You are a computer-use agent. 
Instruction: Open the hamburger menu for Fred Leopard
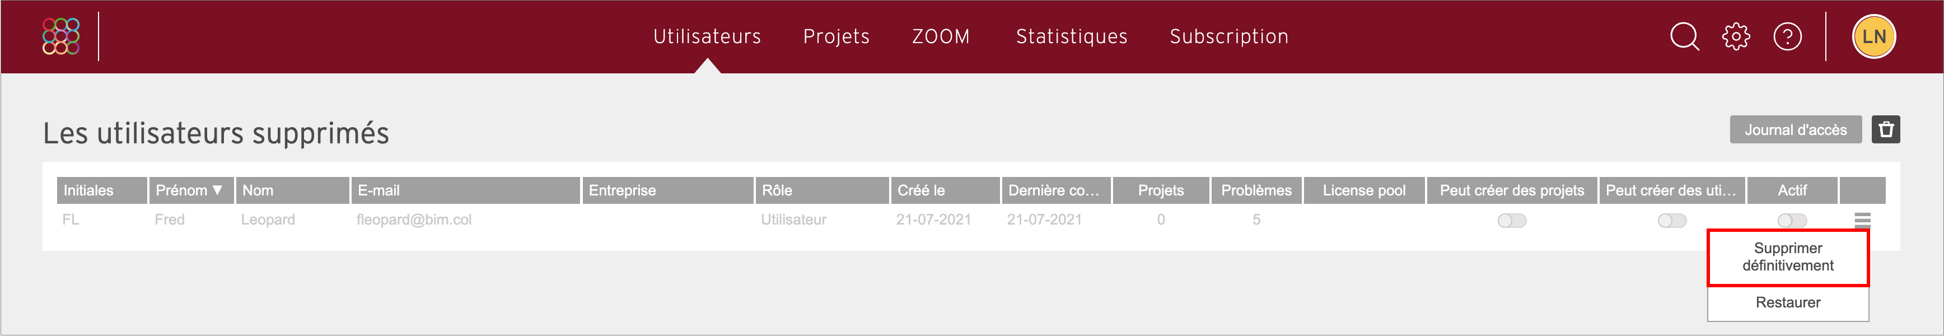point(1862,220)
